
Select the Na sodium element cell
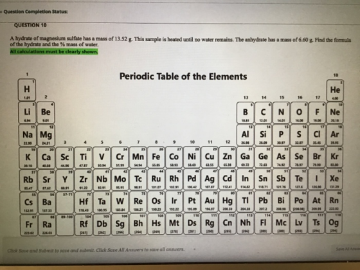click(x=28, y=136)
